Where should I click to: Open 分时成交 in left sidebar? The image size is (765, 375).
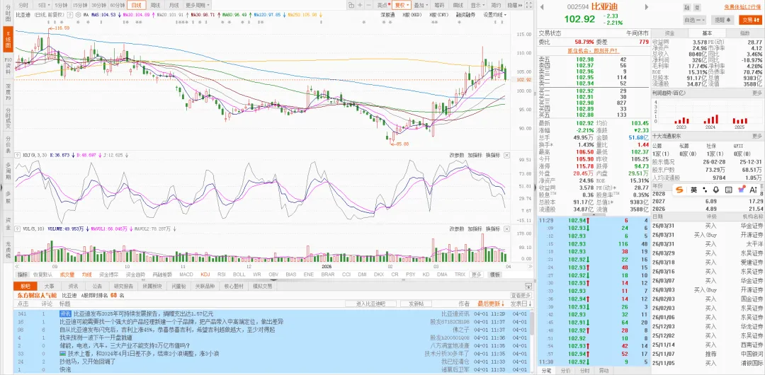click(x=8, y=118)
